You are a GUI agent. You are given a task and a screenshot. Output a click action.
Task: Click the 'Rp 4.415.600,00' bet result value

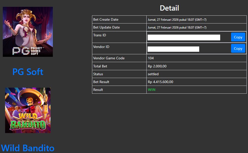point(160,82)
